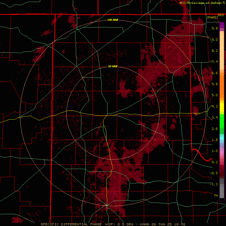Click the 50 NMI range ring label

tap(113, 66)
